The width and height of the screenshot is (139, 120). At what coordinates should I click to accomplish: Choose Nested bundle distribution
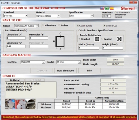[102, 39]
